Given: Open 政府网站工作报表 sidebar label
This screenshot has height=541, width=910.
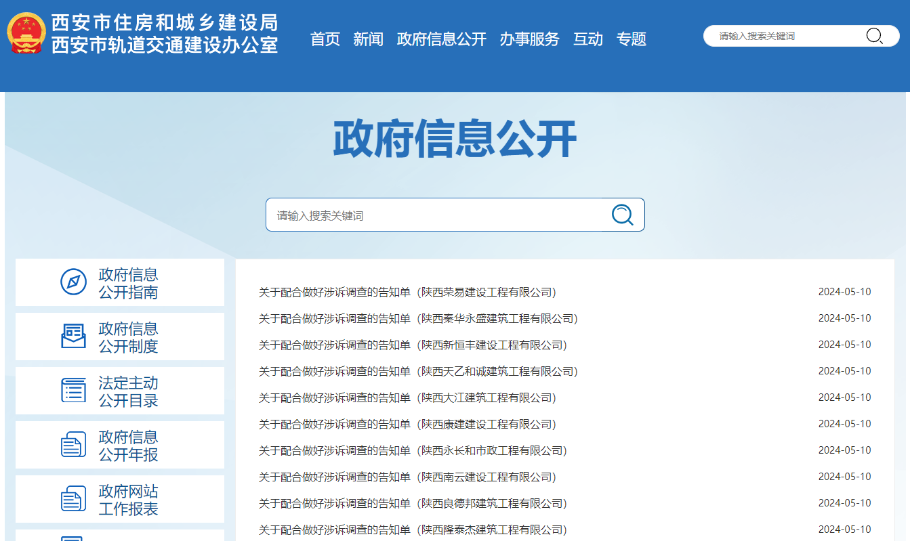Looking at the screenshot, I should (x=128, y=500).
